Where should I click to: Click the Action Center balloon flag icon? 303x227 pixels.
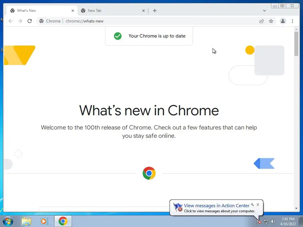pos(178,207)
